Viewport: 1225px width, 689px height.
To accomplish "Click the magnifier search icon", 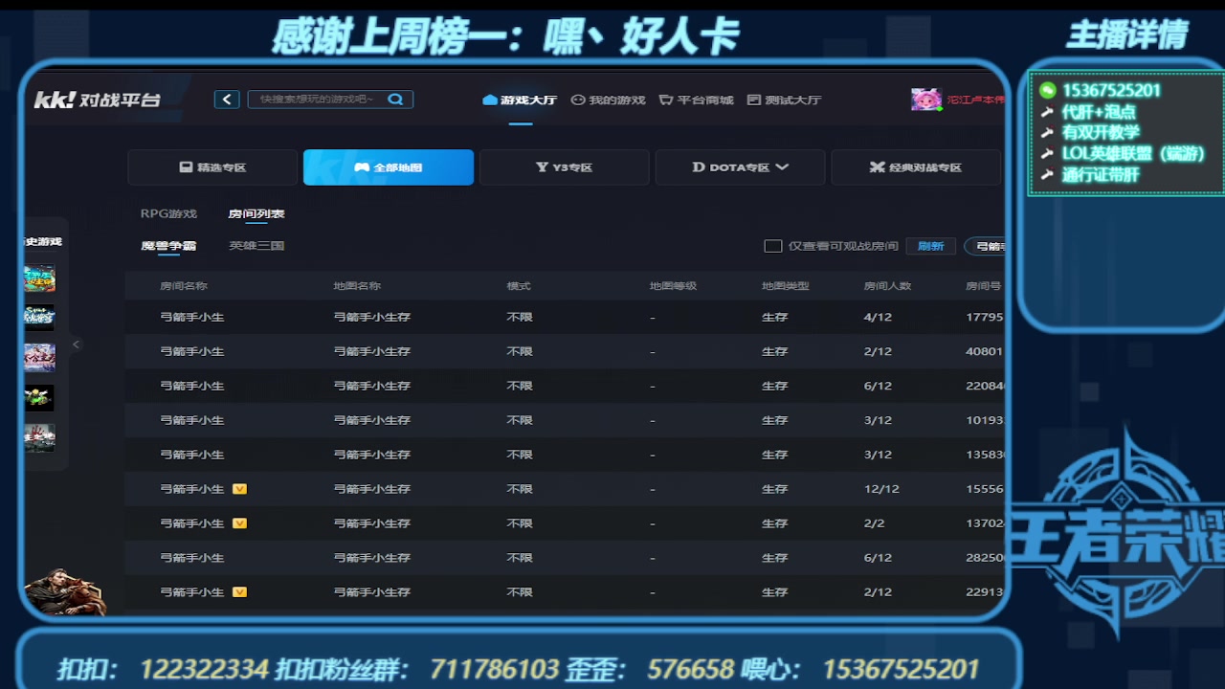I will click(x=395, y=100).
